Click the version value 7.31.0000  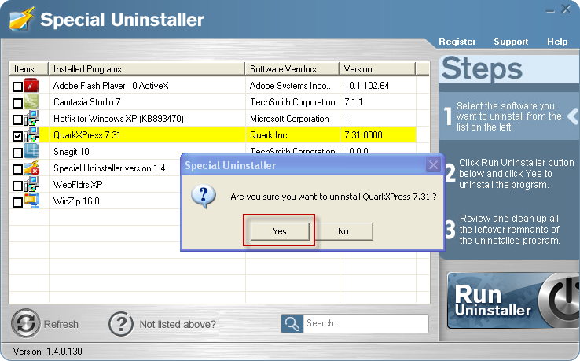(363, 135)
